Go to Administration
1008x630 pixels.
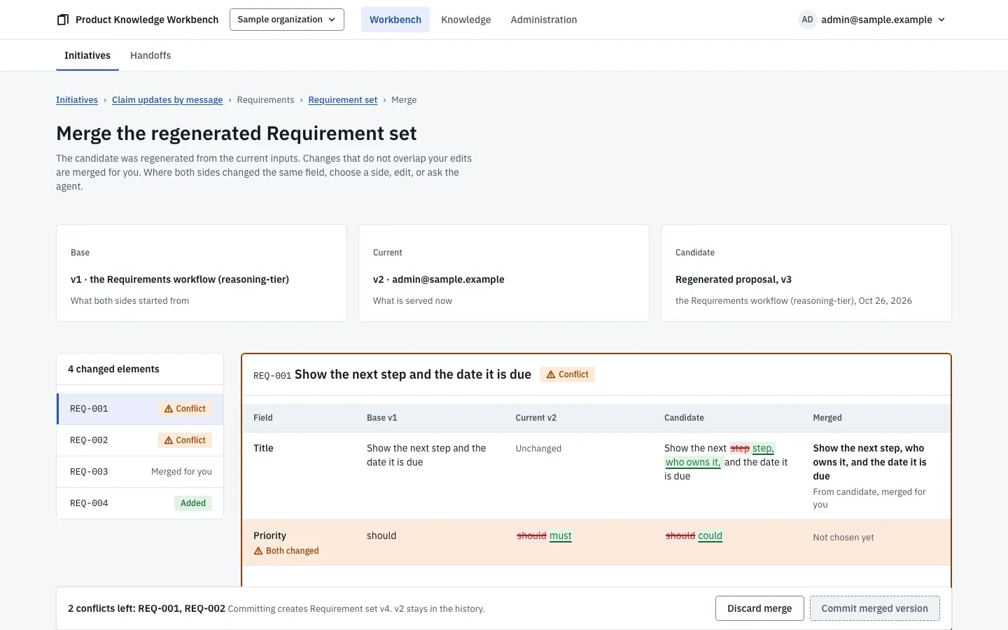pos(544,20)
